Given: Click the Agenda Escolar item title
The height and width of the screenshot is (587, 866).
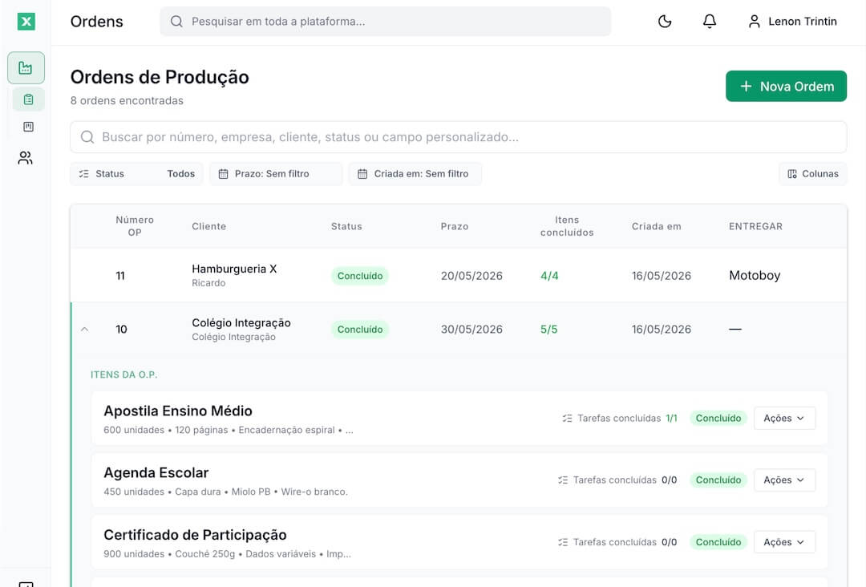Looking at the screenshot, I should tap(156, 472).
